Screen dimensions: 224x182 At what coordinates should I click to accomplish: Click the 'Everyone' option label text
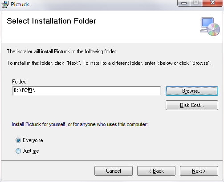tap(33, 140)
